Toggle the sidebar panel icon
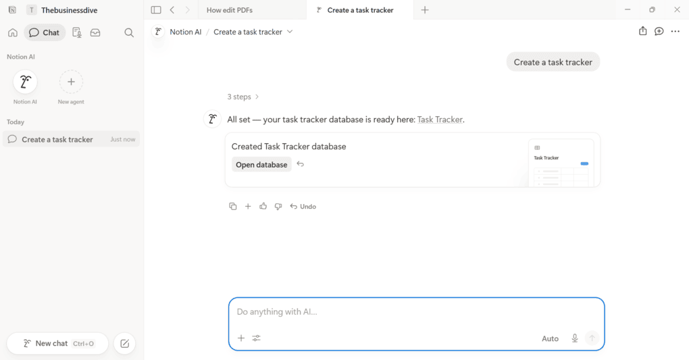The image size is (689, 360). click(156, 9)
